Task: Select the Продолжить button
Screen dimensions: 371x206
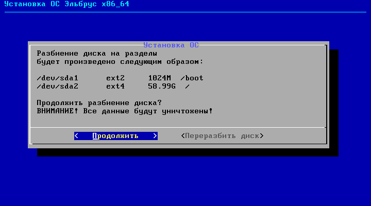Action: pyautogui.click(x=116, y=136)
